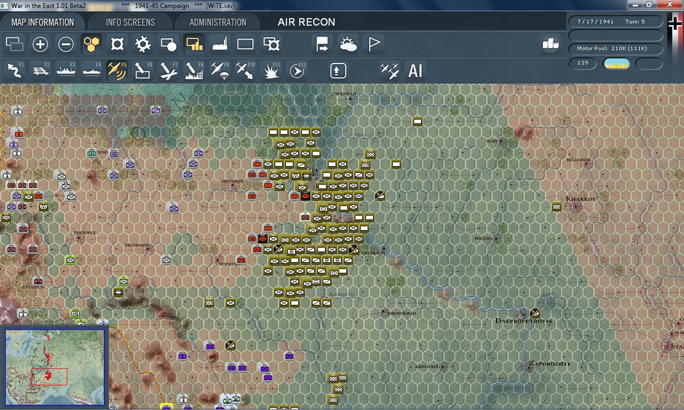This screenshot has width=684, height=410.
Task: Click the rectangle-with-gear toolbar icon
Action: (x=271, y=44)
